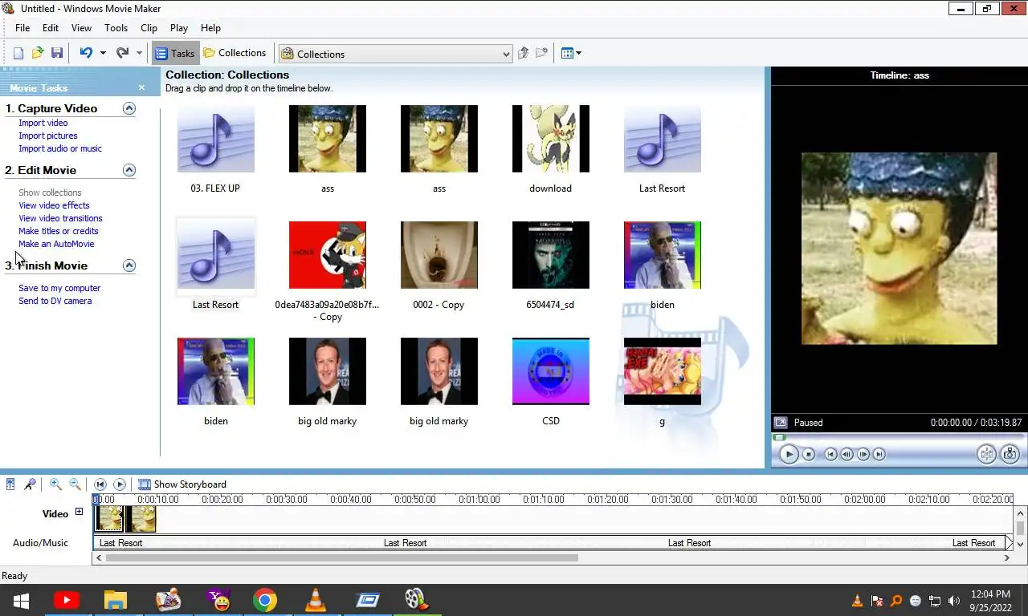Jump forward in the preview monitor
The height and width of the screenshot is (616, 1028).
click(879, 454)
